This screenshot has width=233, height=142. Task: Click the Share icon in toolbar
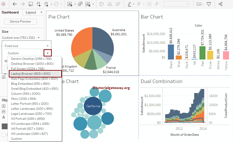[220, 4]
